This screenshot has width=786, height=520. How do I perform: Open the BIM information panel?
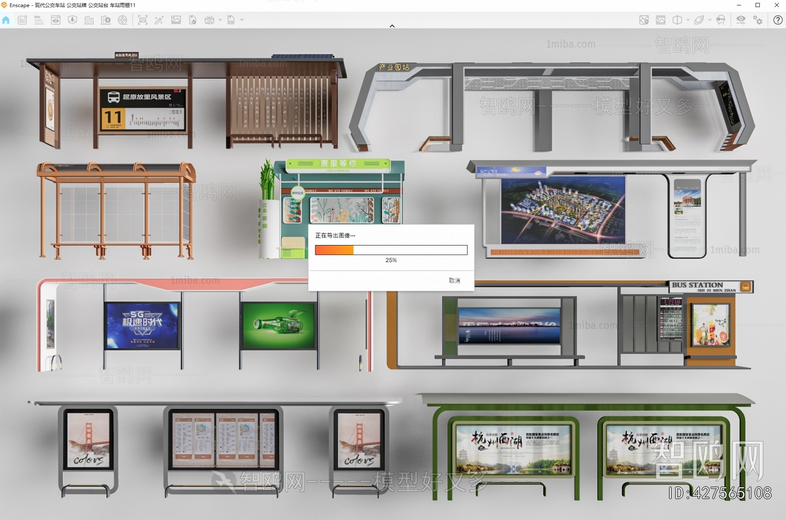click(x=39, y=20)
